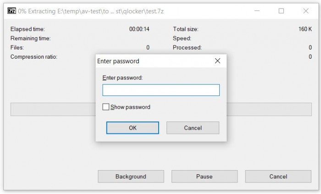Click the Enter password dialog title bar
321x194 pixels.
(151, 61)
